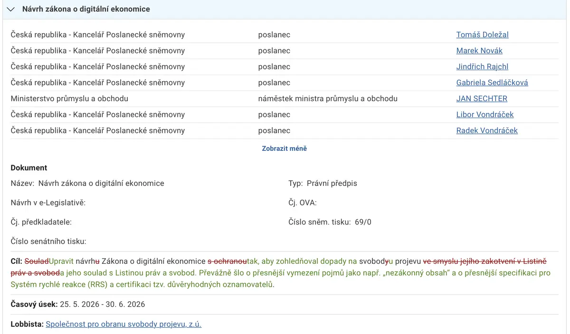Image resolution: width=570 pixels, height=334 pixels.
Task: Open Marek Novák's profile link
Action: [x=479, y=51]
